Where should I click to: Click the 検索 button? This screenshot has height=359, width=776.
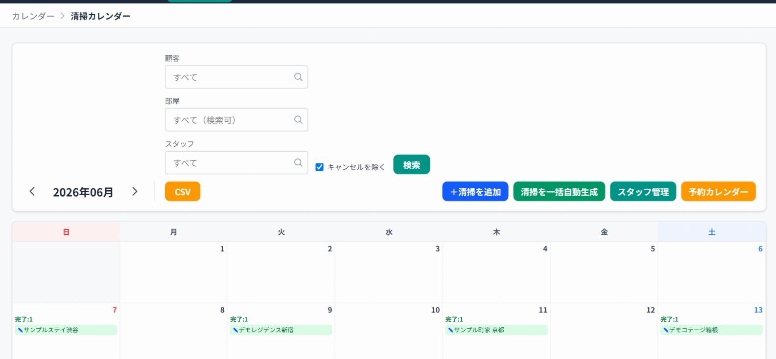[412, 165]
